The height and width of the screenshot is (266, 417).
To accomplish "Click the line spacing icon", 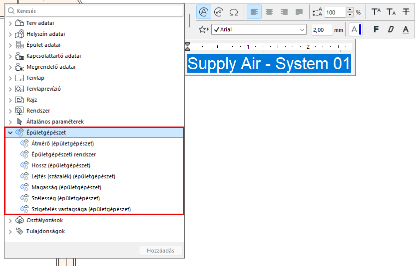I will 317,12.
